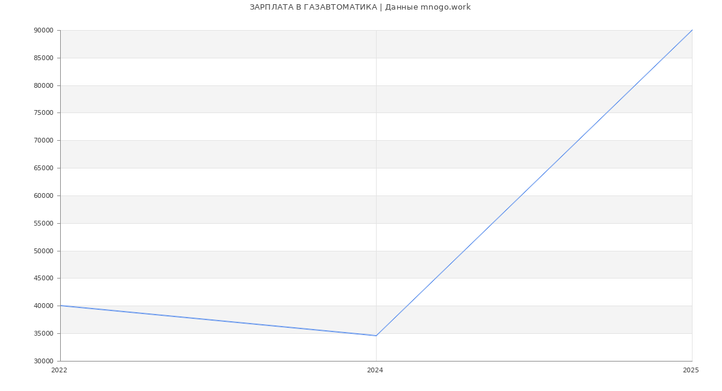
Task: Click the 55000 y-axis label
Action: (x=43, y=224)
